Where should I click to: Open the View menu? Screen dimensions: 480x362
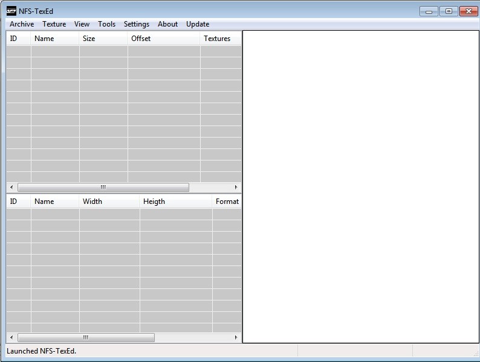[x=82, y=24]
